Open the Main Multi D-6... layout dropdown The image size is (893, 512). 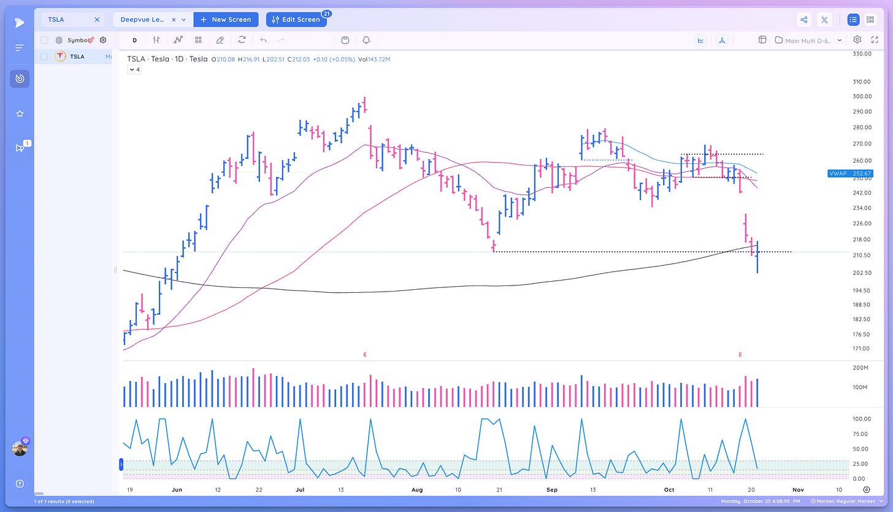point(808,40)
